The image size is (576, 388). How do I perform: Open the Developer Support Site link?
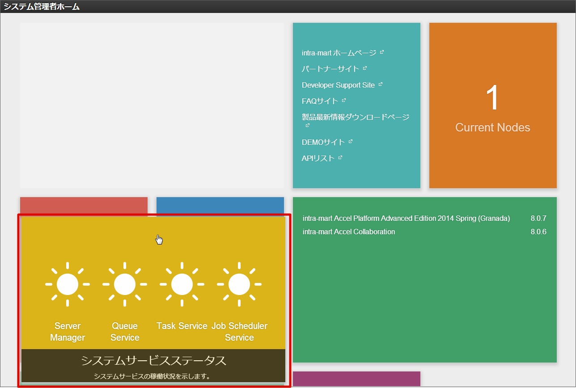(338, 85)
